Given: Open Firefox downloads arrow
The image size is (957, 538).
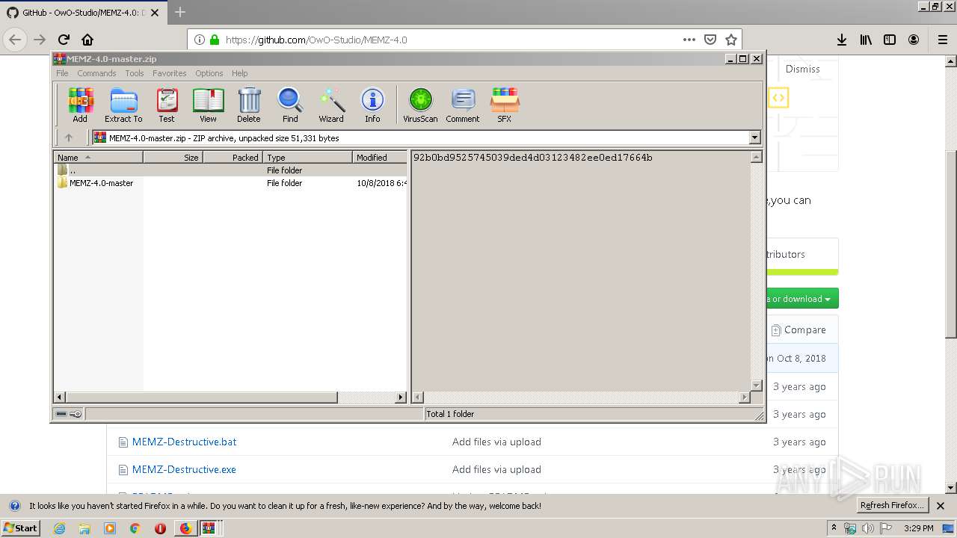Looking at the screenshot, I should point(842,40).
